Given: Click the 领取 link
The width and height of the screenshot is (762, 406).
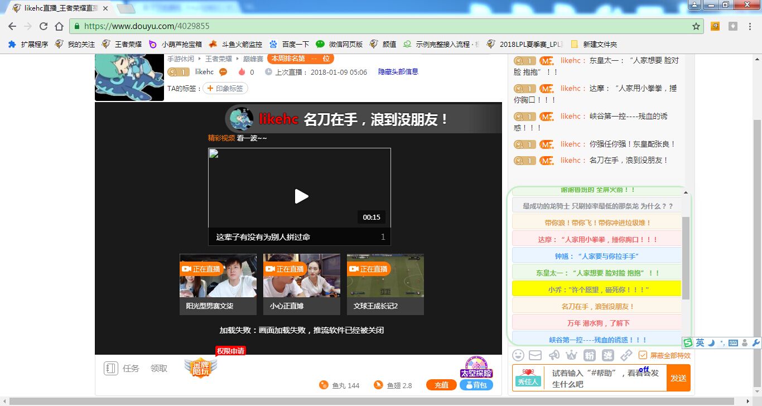Looking at the screenshot, I should (x=159, y=368).
